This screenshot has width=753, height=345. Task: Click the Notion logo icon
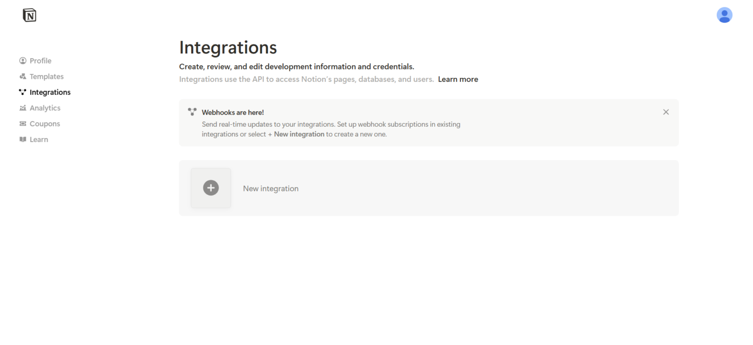29,15
